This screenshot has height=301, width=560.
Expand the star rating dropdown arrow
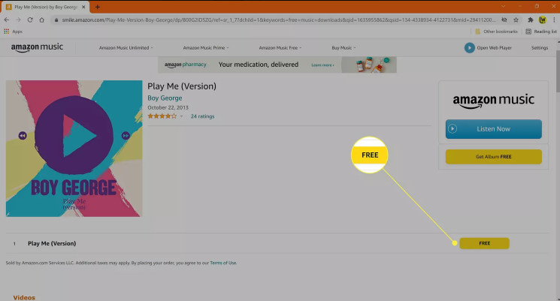pos(181,116)
